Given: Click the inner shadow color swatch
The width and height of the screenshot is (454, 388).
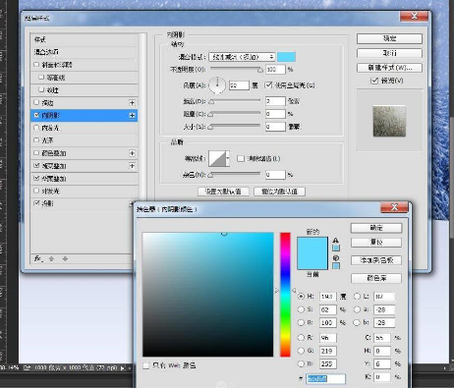Looking at the screenshot, I should tap(286, 57).
